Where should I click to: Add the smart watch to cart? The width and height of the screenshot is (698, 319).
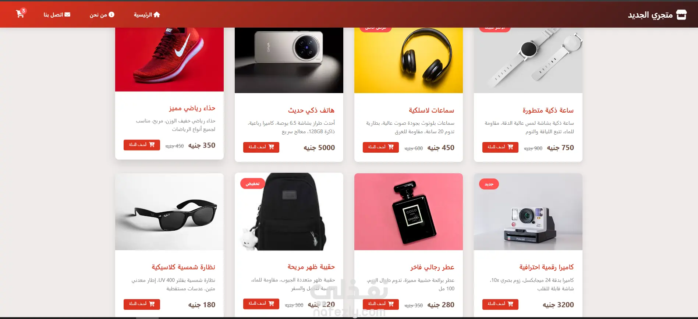(x=500, y=147)
